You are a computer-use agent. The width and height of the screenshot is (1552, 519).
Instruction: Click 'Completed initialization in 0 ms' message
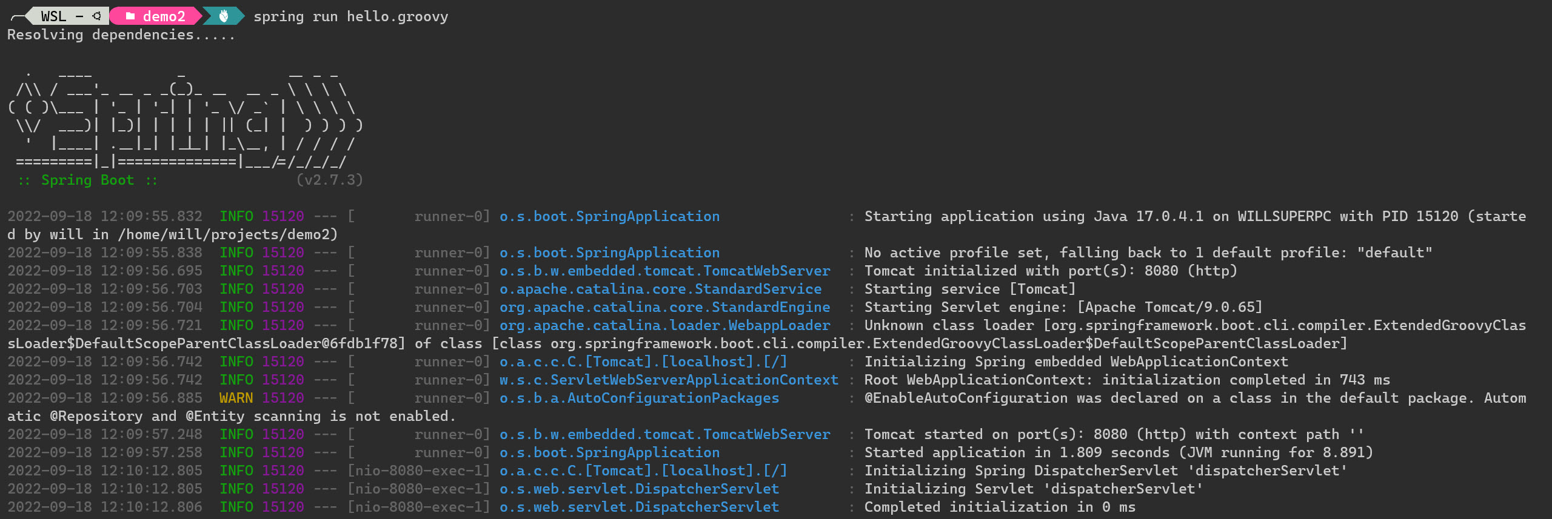(x=1000, y=507)
